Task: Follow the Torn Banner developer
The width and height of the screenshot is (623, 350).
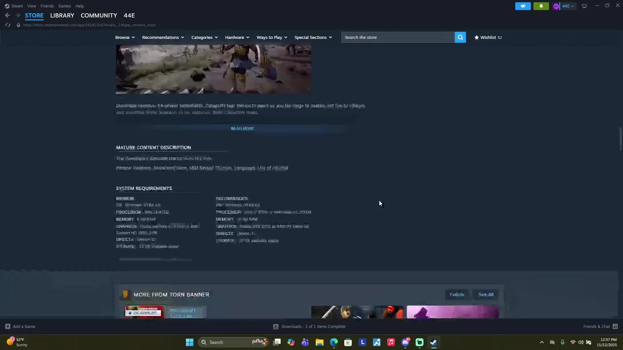Action: pyautogui.click(x=457, y=295)
